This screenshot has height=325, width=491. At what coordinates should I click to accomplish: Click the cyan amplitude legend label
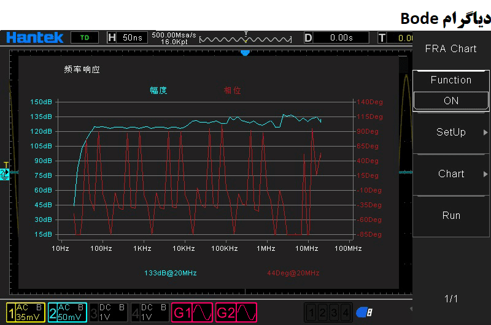[158, 91]
